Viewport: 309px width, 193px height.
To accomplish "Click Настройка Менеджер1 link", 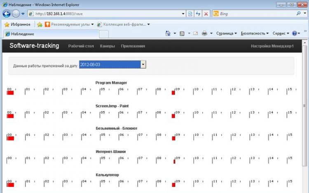I will pyautogui.click(x=272, y=46).
